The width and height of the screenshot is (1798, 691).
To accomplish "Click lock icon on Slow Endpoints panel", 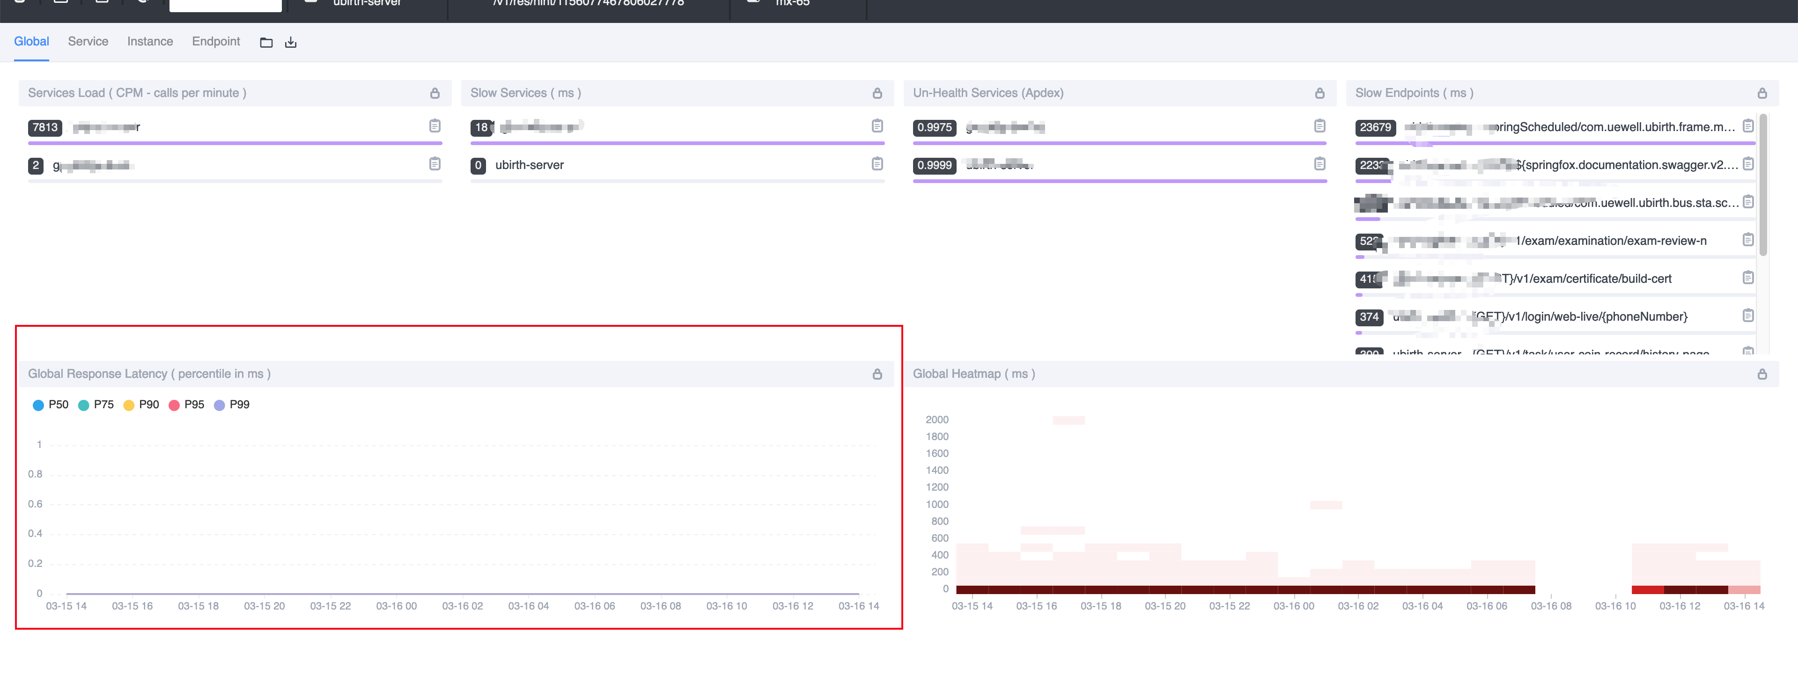I will (1761, 94).
